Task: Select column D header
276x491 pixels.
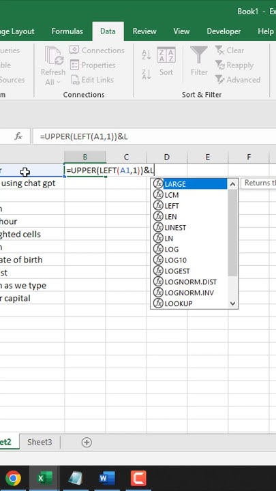Action: coord(167,157)
